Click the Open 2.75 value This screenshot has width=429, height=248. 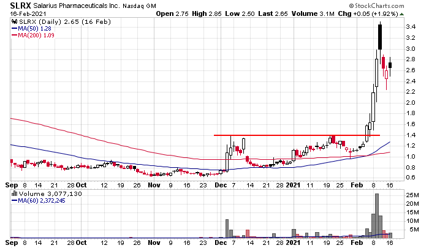(172, 13)
